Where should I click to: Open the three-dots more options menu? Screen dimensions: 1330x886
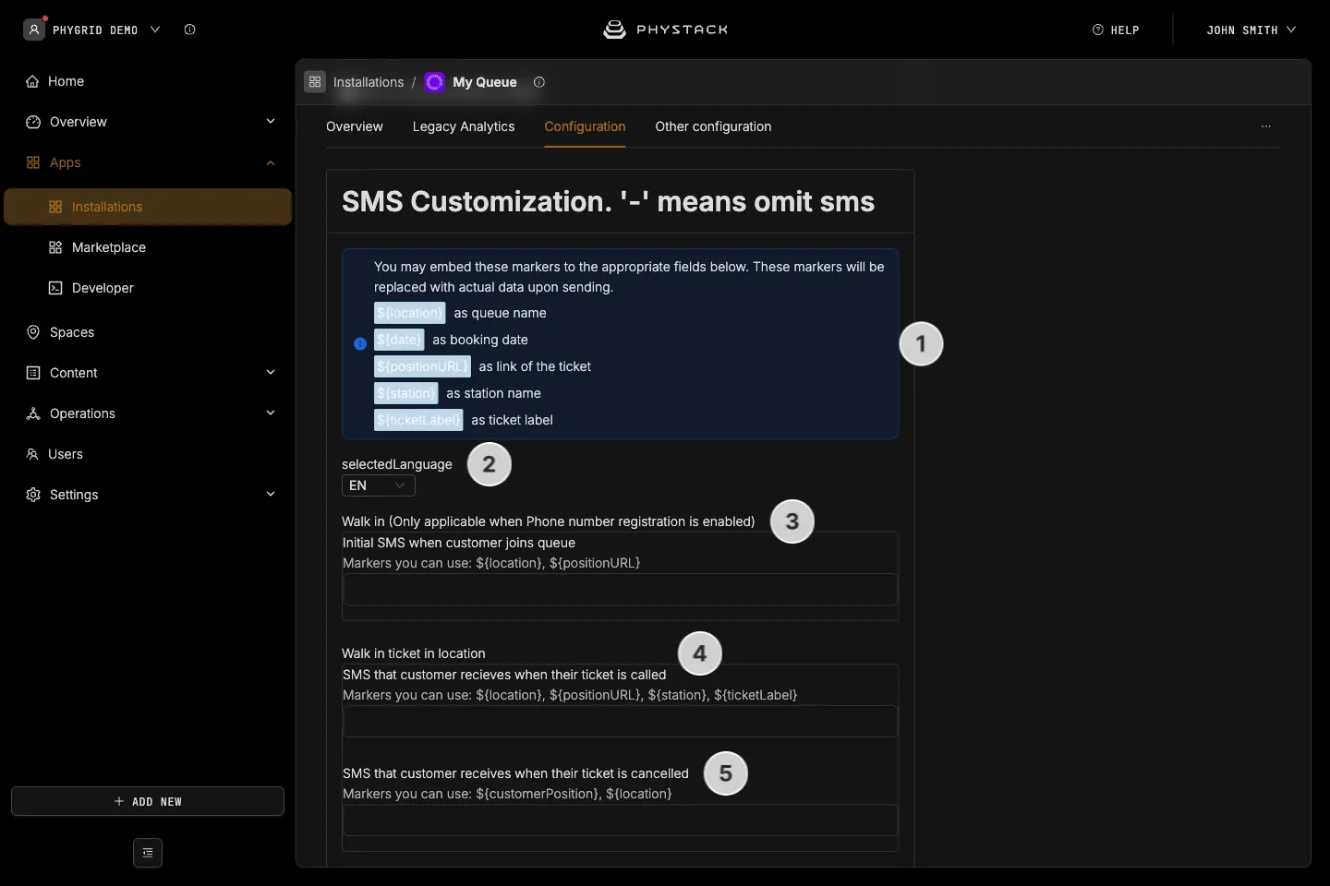(1266, 126)
